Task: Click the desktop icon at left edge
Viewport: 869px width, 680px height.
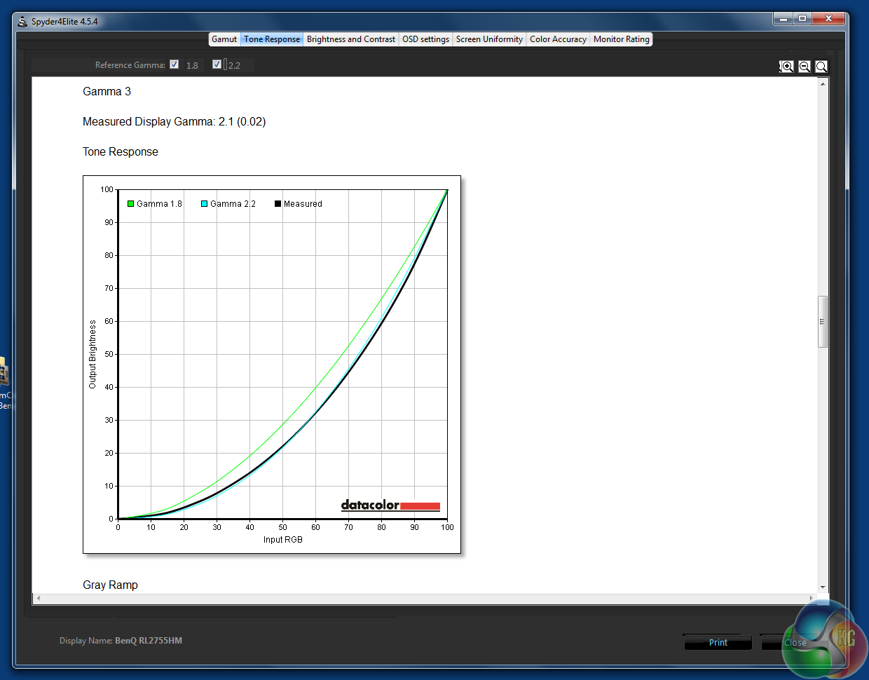Action: point(4,383)
